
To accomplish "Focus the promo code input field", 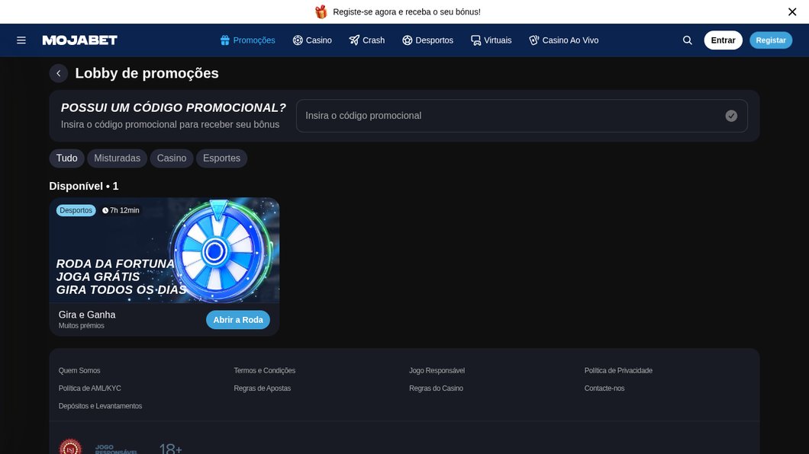I will click(521, 116).
